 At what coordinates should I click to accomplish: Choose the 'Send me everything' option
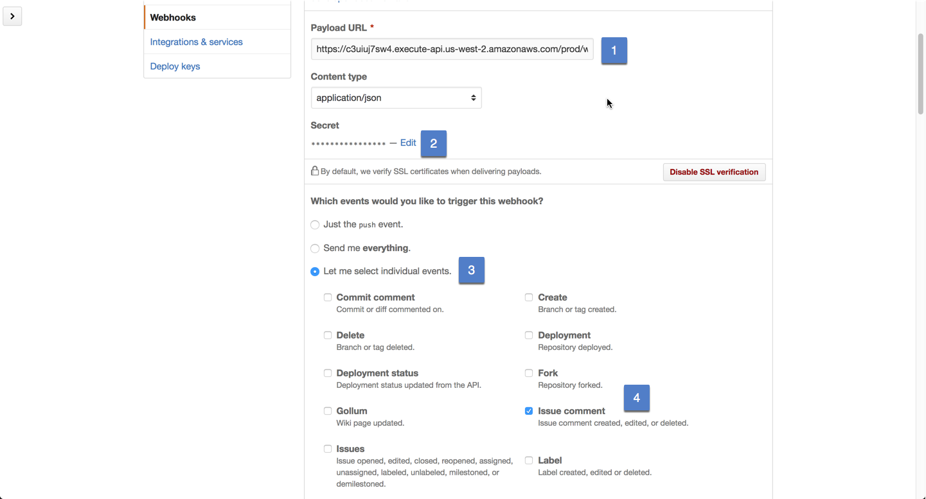315,249
